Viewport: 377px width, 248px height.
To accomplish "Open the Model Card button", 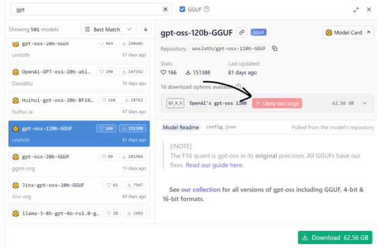I will [x=348, y=32].
